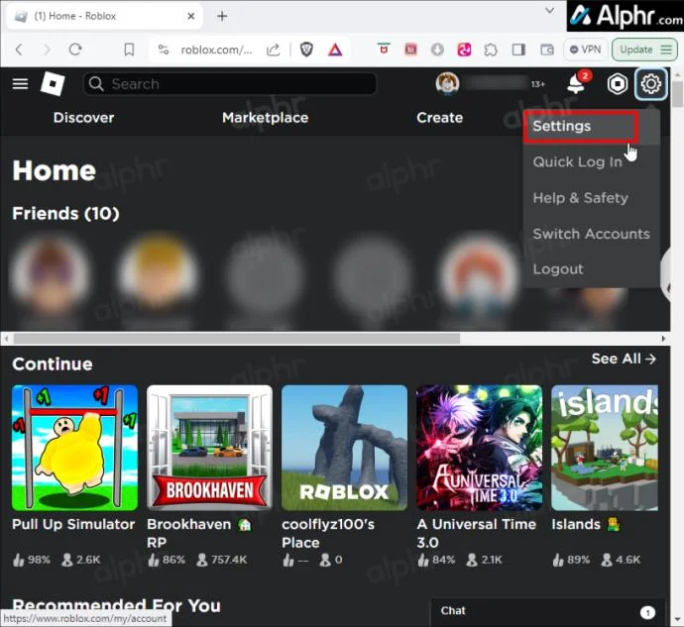Viewport: 684px width, 627px height.
Task: Click the roblox.com address bar
Action: [x=216, y=50]
